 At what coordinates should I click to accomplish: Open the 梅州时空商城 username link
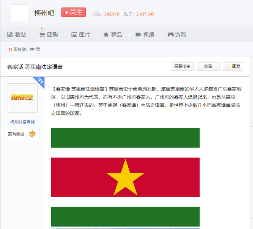point(22,122)
